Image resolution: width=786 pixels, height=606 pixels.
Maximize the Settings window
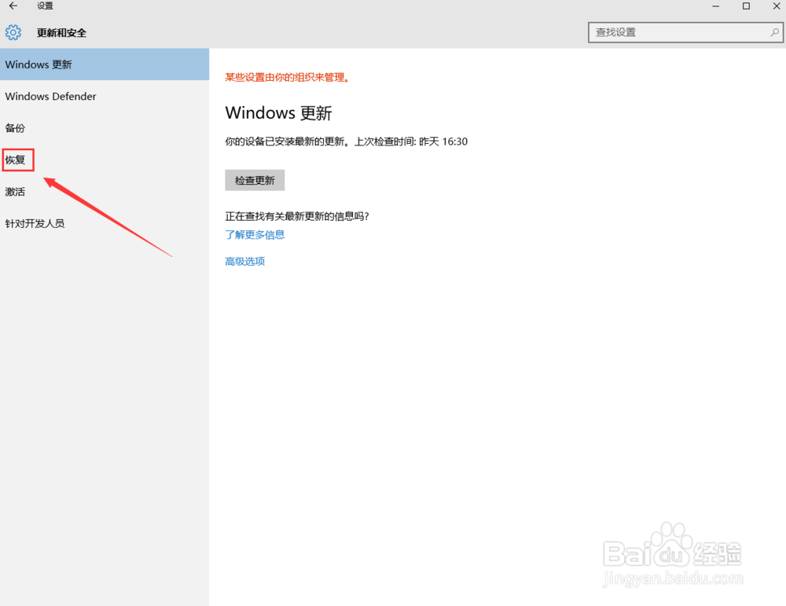coord(746,6)
